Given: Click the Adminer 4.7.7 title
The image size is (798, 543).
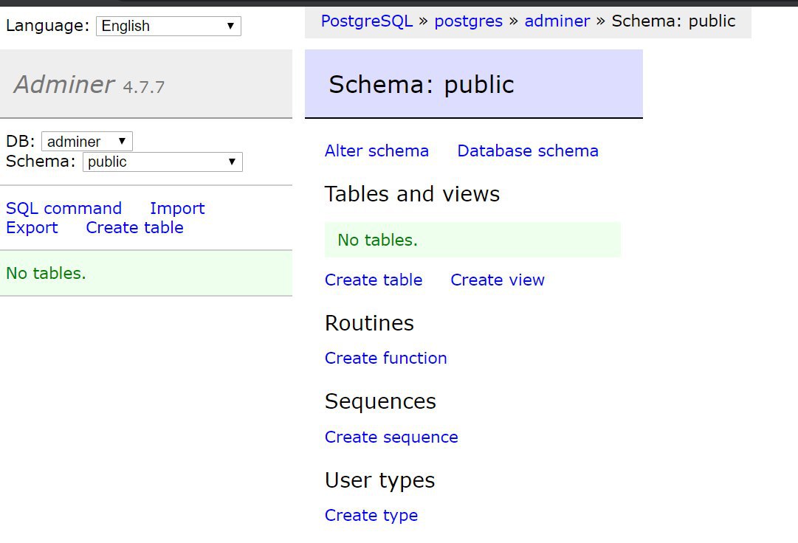Looking at the screenshot, I should click(89, 84).
